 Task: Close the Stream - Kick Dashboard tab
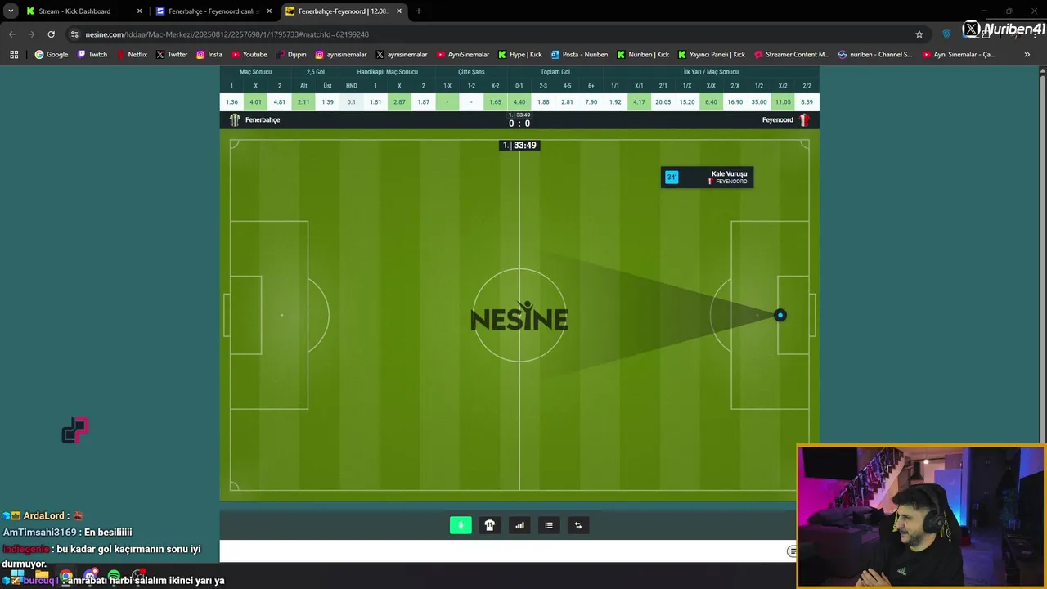pos(139,11)
